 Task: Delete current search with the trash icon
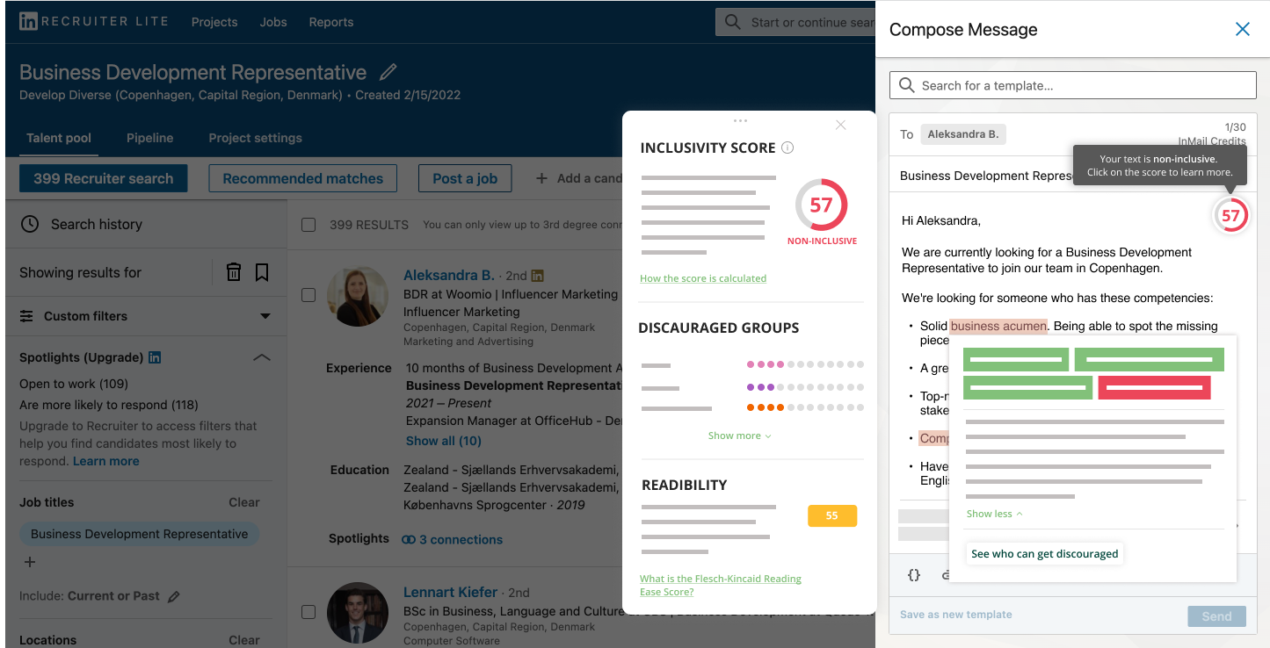234,272
